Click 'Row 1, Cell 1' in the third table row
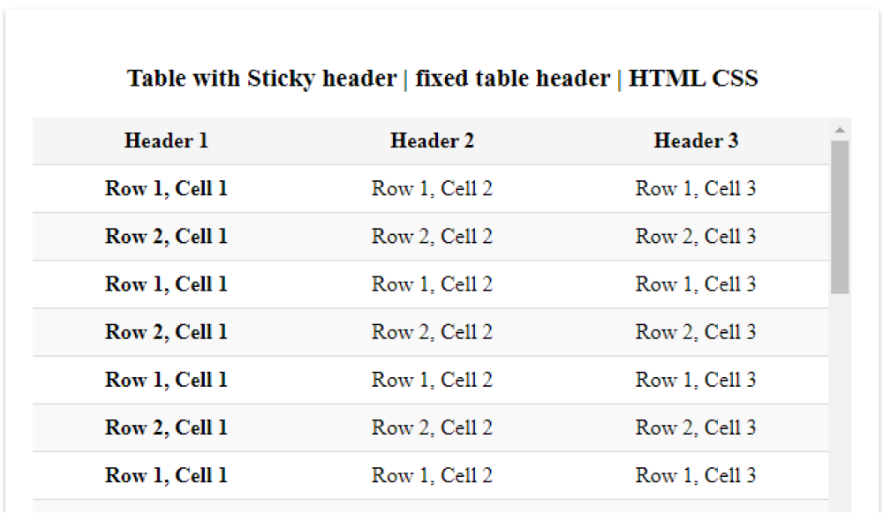This screenshot has width=883, height=522. pos(166,284)
